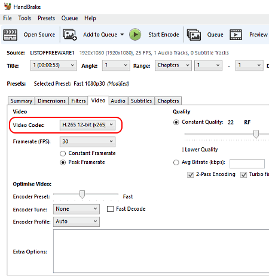Viewport: 269px width, 276px height.
Task: Click the Queue toolbar label
Action: pos(215,35)
